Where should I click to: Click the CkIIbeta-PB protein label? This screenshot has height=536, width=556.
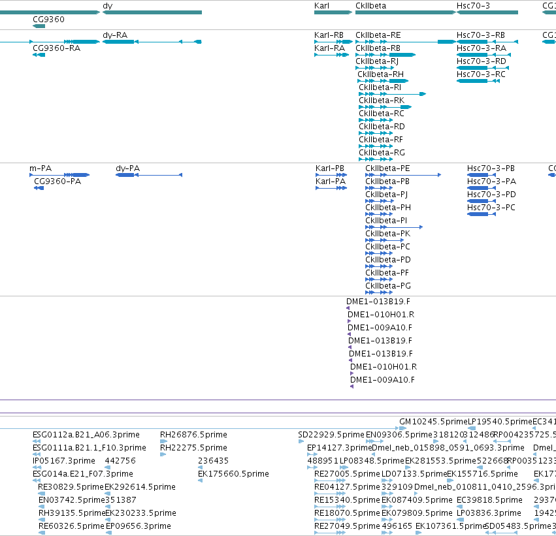pos(387,181)
